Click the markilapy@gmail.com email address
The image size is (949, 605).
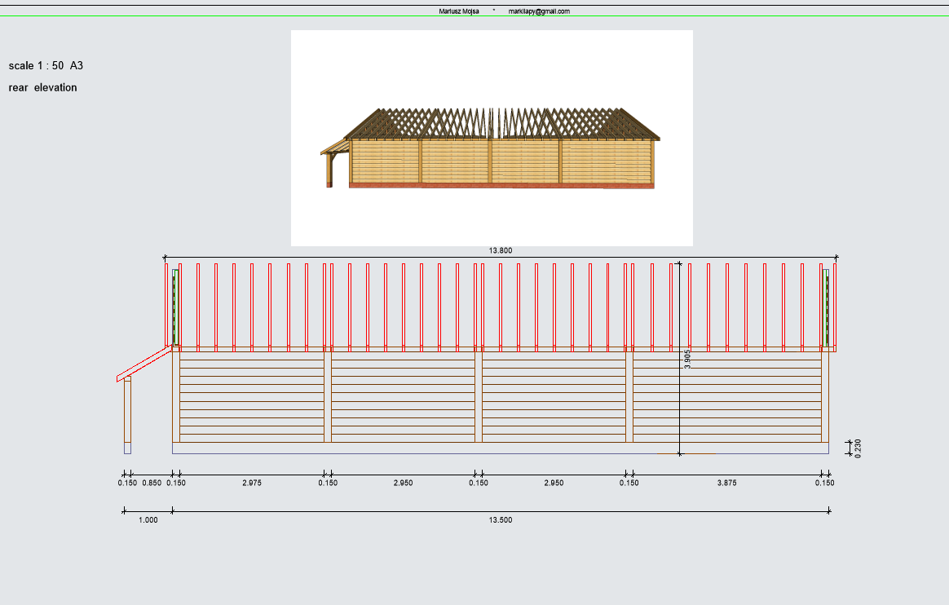coord(538,11)
